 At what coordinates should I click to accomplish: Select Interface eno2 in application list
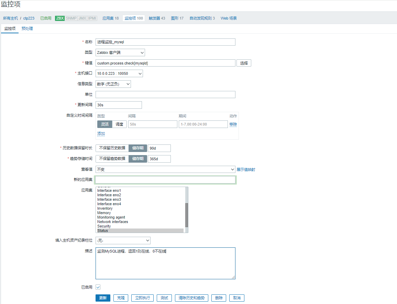pyautogui.click(x=140, y=195)
